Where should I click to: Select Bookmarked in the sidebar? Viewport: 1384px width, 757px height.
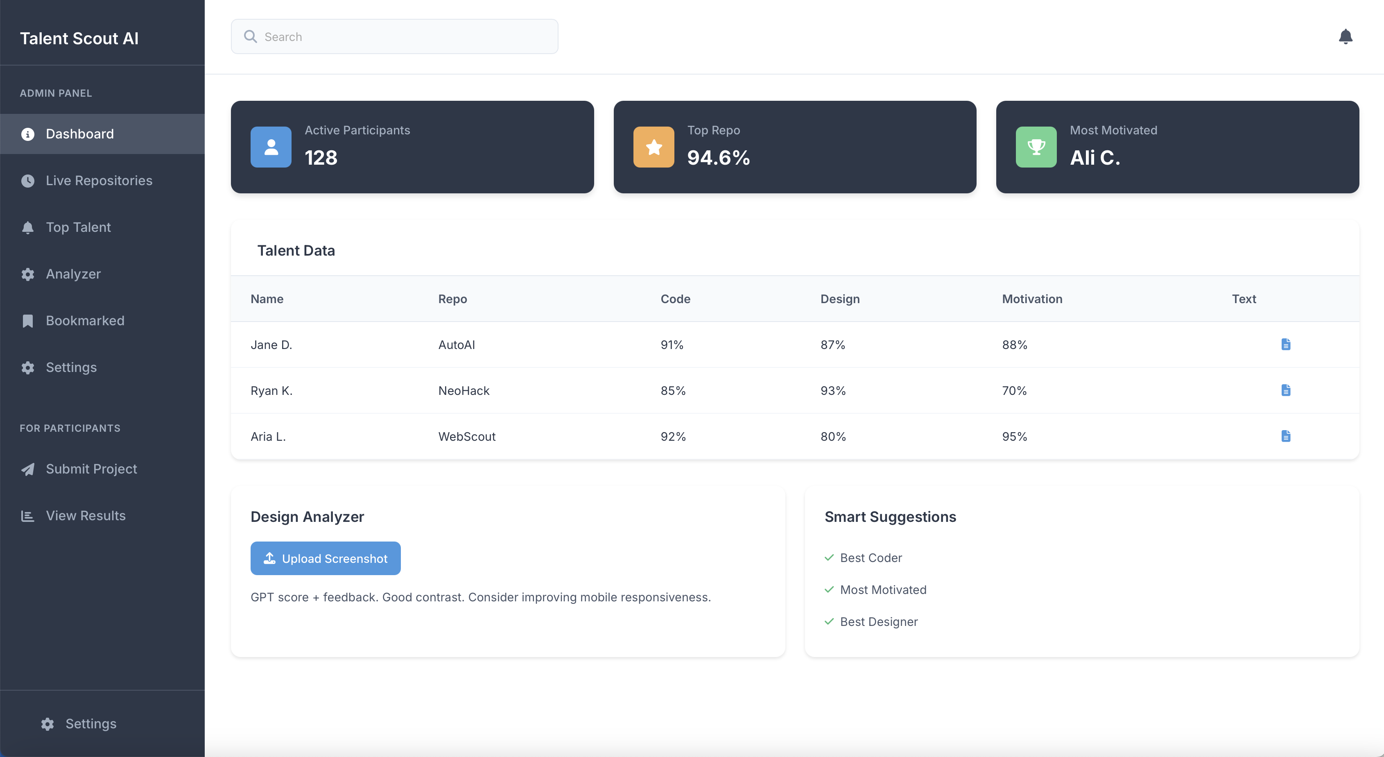pyautogui.click(x=85, y=321)
